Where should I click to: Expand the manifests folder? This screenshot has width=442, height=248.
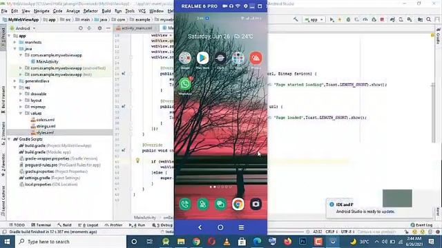[15, 42]
